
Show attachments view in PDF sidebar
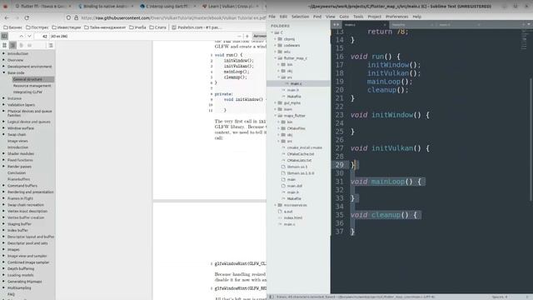(21, 45)
